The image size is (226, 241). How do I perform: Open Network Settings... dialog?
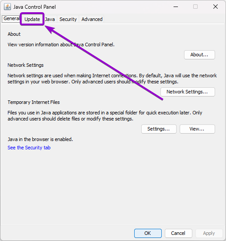point(188,92)
